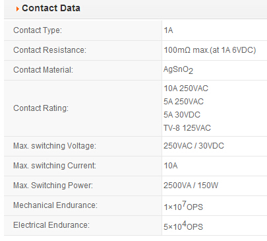Select the 2500VA / 150W power value

[191, 186]
